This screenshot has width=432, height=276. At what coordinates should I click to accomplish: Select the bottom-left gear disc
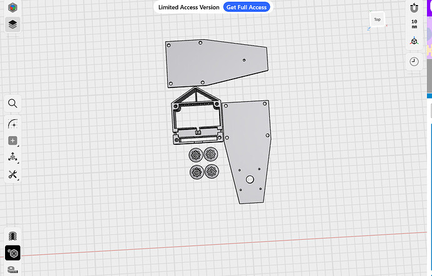197,172
